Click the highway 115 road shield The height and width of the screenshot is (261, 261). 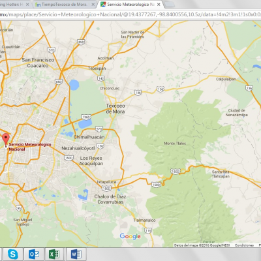coord(148,230)
